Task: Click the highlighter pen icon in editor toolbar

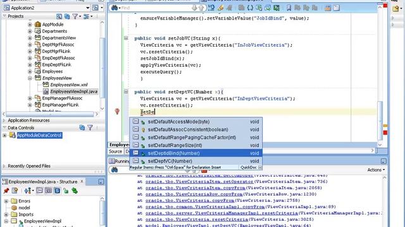Action: 220,8
